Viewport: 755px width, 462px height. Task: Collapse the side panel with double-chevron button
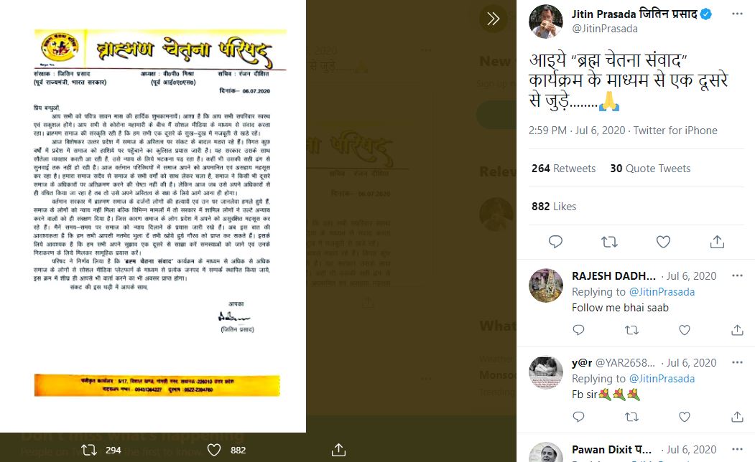tap(493, 19)
